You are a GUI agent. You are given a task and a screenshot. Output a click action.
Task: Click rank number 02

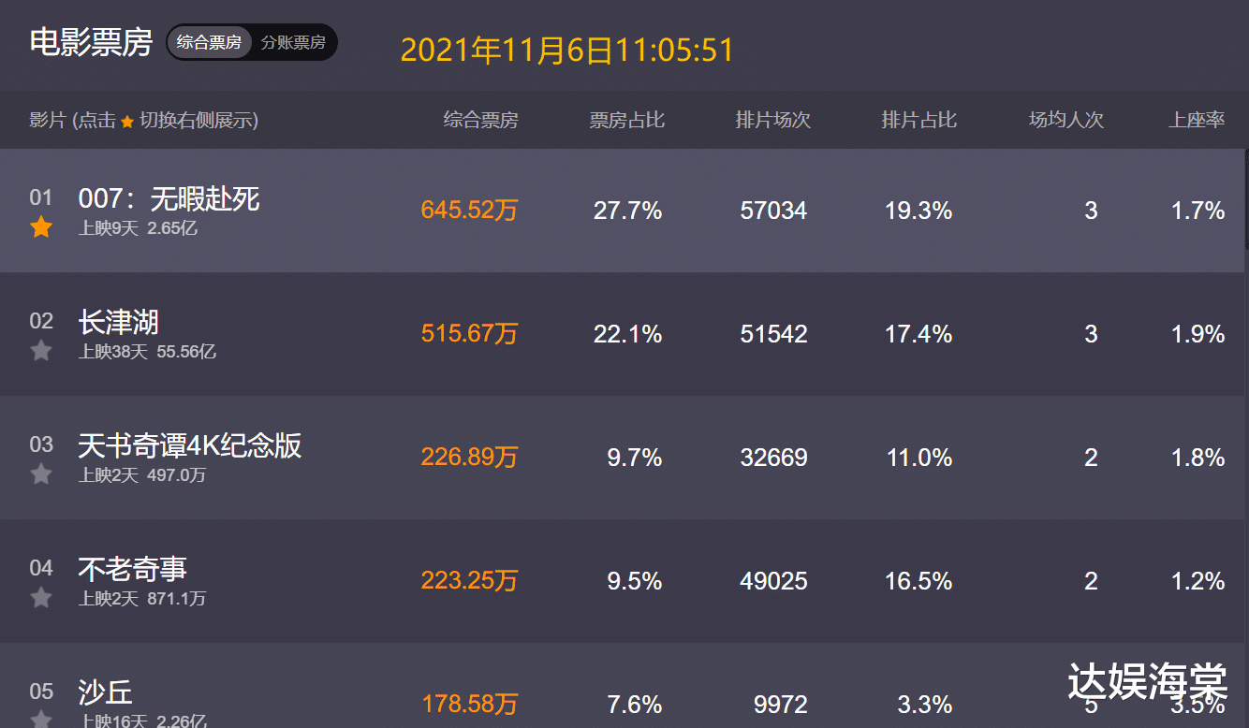[41, 321]
